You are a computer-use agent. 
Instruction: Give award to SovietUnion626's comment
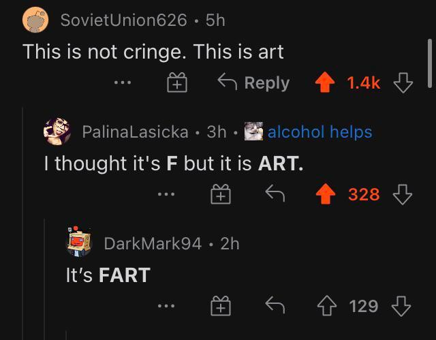176,83
